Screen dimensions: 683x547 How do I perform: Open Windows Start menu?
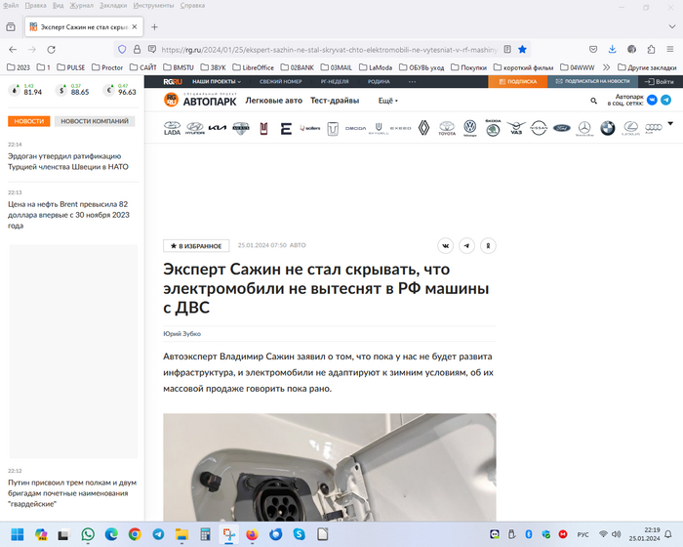click(x=18, y=534)
